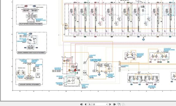176x106 pixels.
Task: Open the Cylinder GP Boom link
Action: (23, 34)
